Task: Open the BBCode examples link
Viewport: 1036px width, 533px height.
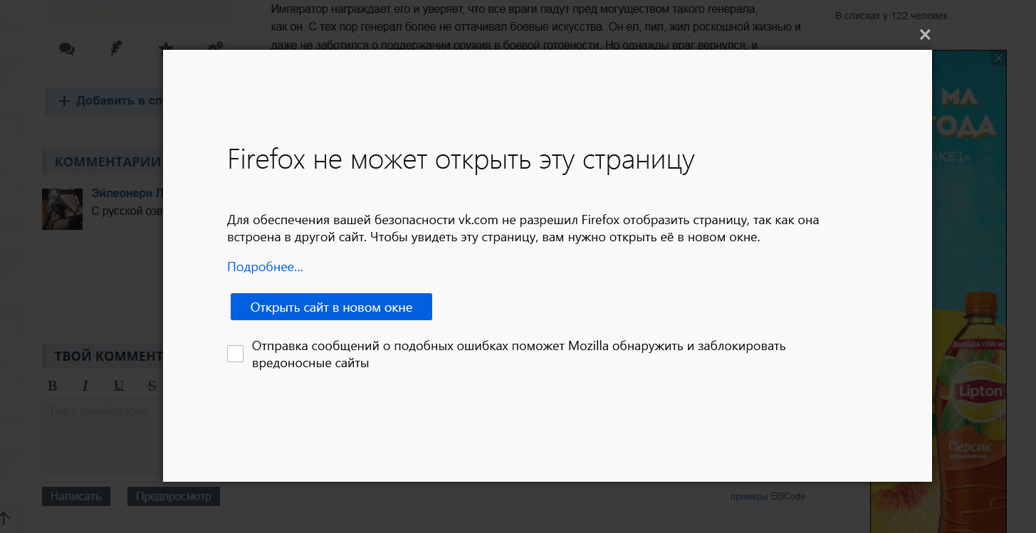Action: (x=788, y=497)
